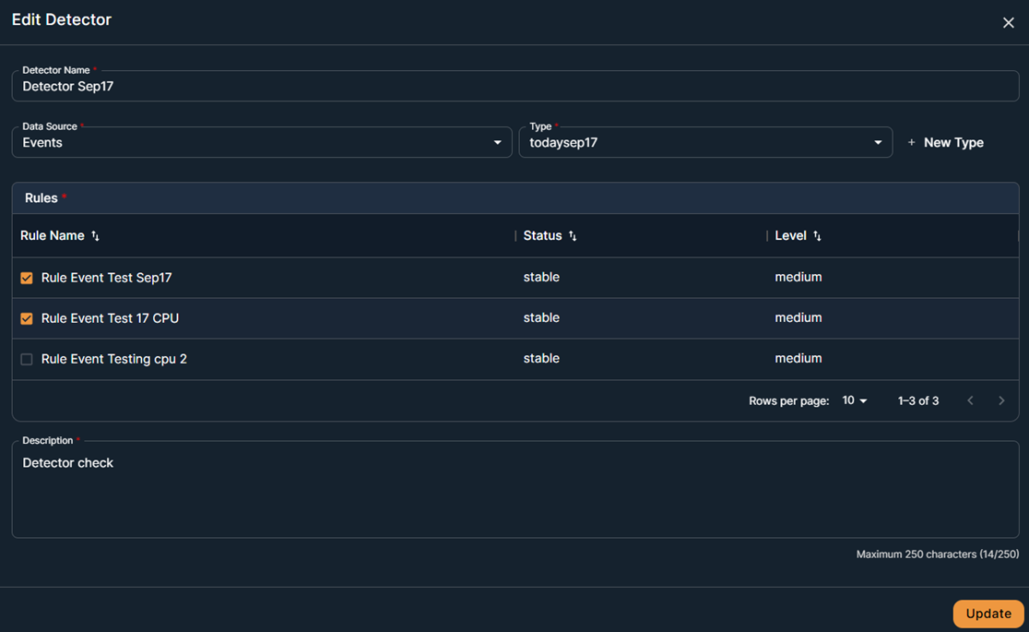1029x632 pixels.
Task: Check Rule Event Testing cpu 2 checkbox
Action: click(27, 359)
